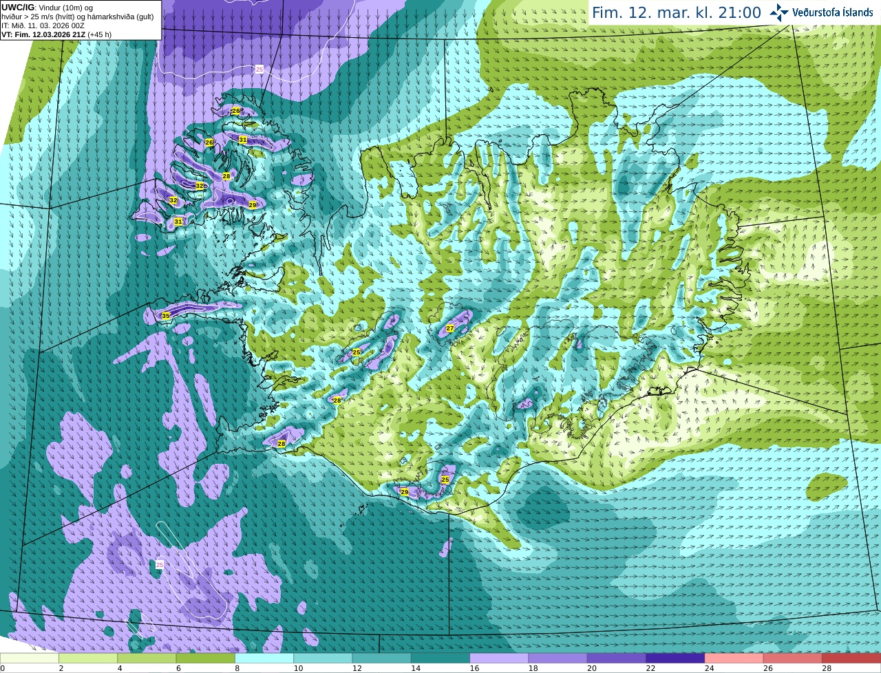This screenshot has width=881, height=673.
Task: Click the legend scale tick value 18
Action: pos(533,668)
